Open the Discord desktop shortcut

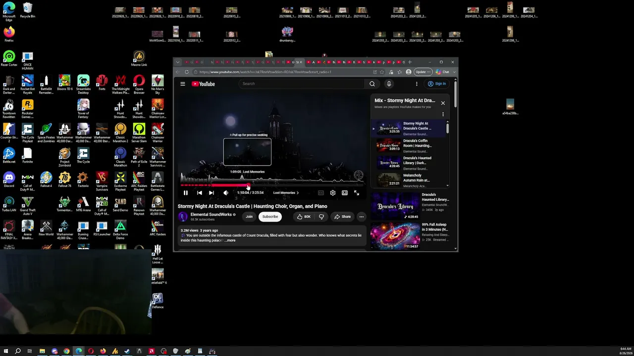click(x=9, y=180)
